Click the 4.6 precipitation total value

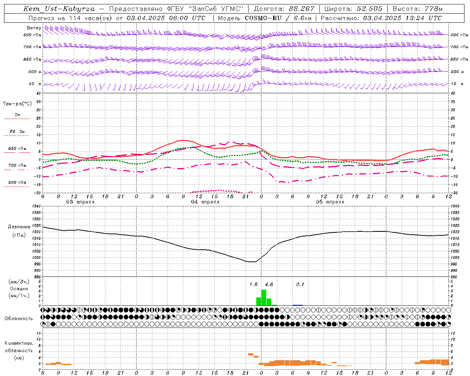click(269, 284)
